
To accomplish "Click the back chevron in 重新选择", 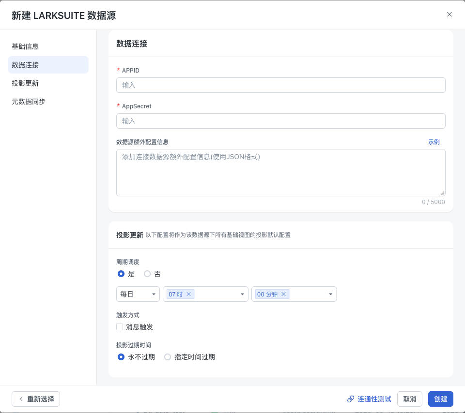I will pyautogui.click(x=21, y=399).
